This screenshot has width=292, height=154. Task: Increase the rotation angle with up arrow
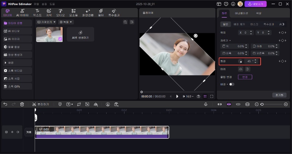[255, 60]
